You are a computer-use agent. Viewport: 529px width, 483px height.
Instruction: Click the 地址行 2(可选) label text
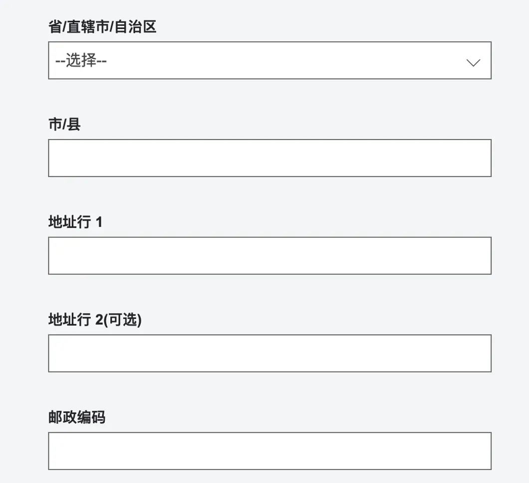point(95,320)
